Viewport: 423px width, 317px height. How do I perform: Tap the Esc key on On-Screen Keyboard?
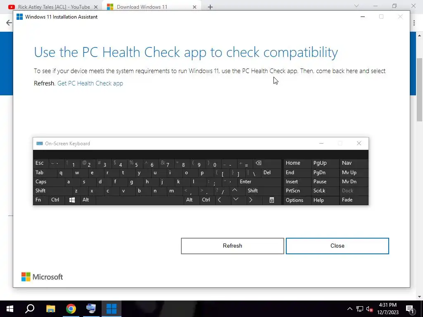tap(41, 163)
